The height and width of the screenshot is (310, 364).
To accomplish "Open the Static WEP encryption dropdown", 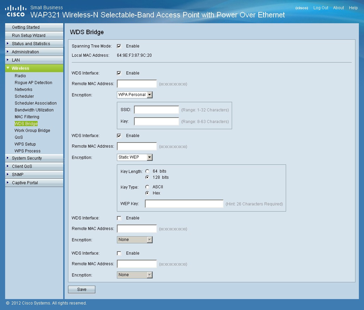I will [x=135, y=157].
